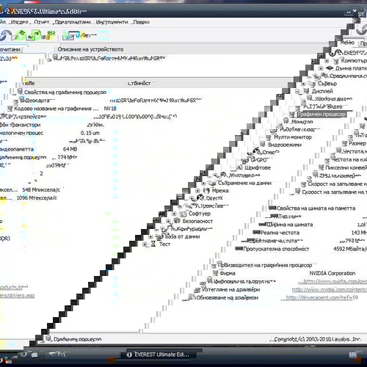Expand the Дънна платка tree node
Screen dimensions: 367x367
point(321,68)
